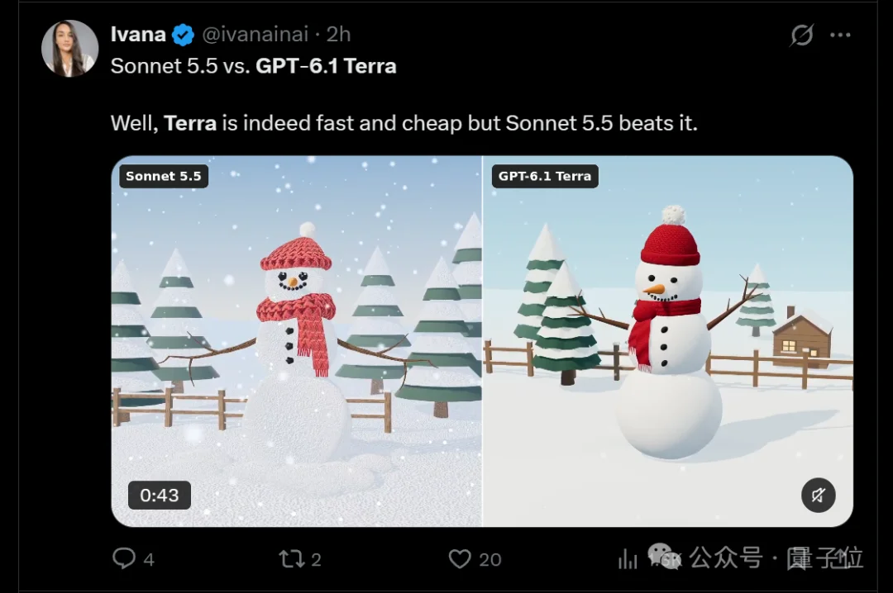The width and height of the screenshot is (893, 593).
Task: Click the Grok slashed-circle icon
Action: (801, 36)
